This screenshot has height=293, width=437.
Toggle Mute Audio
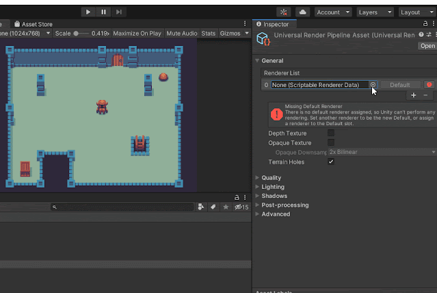pyautogui.click(x=182, y=34)
